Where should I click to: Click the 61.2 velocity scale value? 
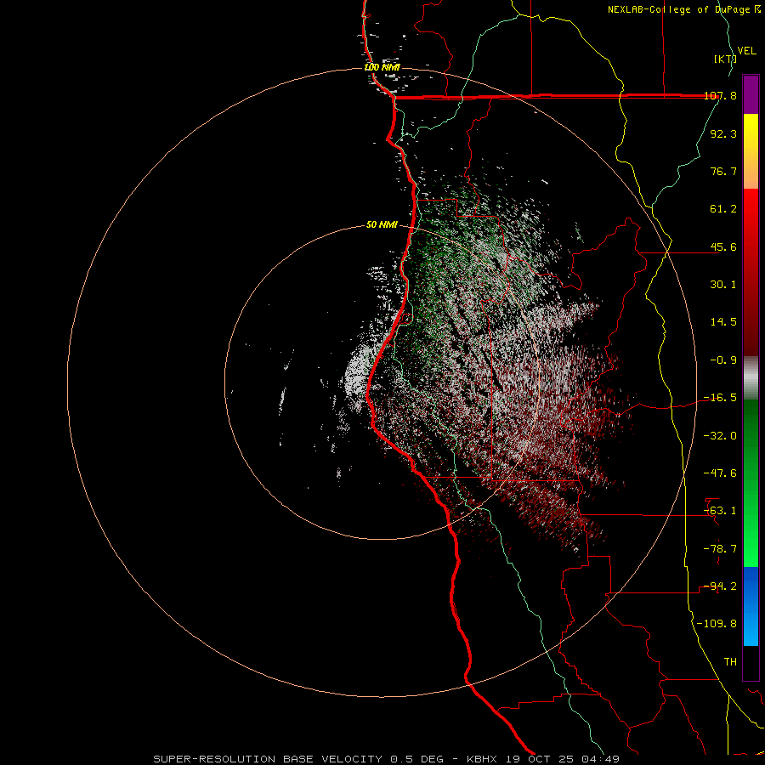[x=723, y=209]
